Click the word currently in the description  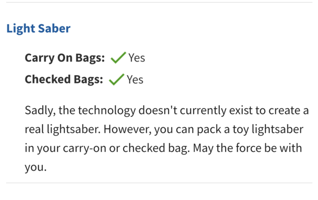(203, 111)
